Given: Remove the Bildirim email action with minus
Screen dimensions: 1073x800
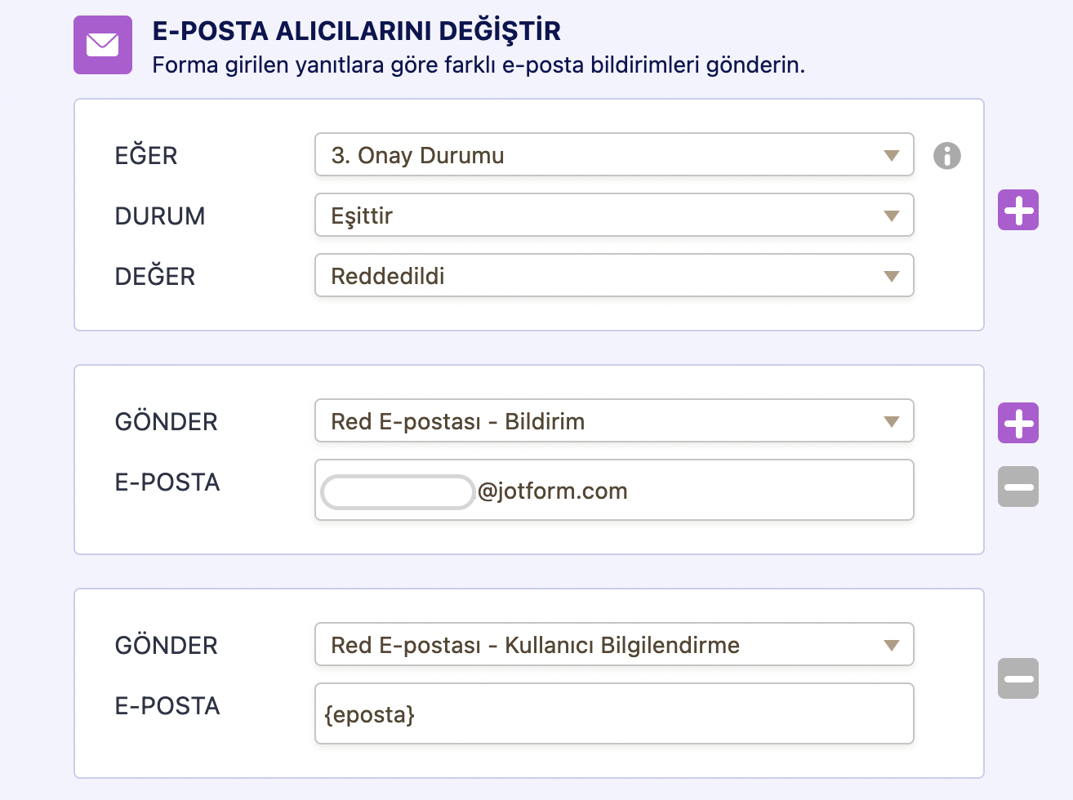Looking at the screenshot, I should pyautogui.click(x=1017, y=487).
